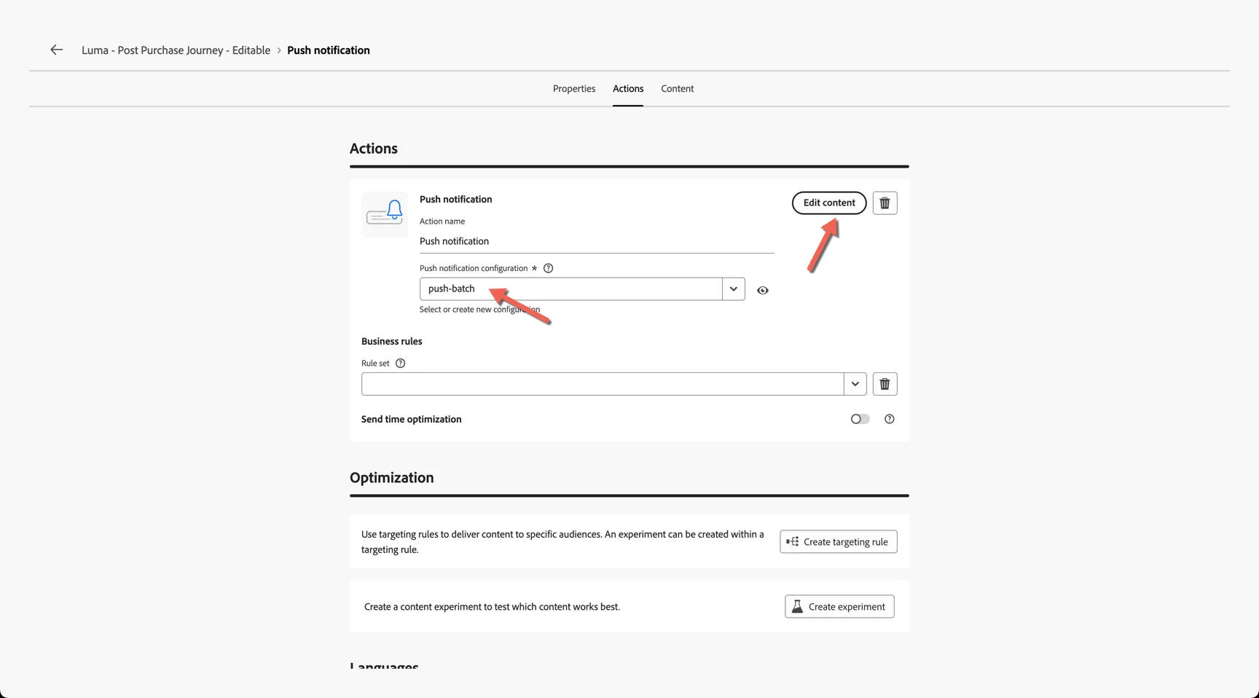Click the Send time optimization label
The image size is (1259, 698).
pos(412,419)
